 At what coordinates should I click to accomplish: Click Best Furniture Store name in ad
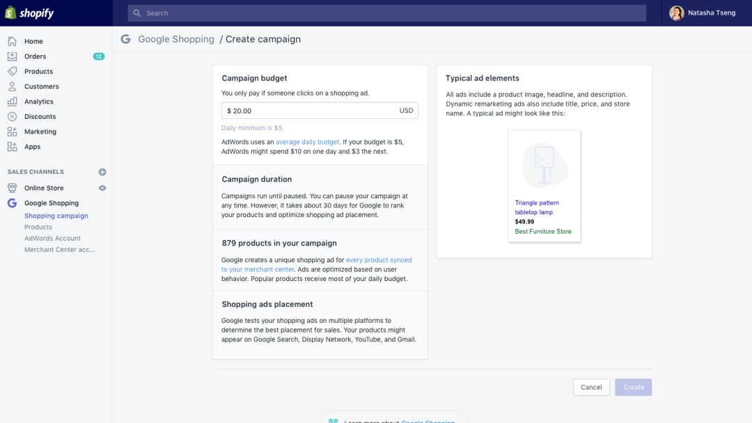[543, 232]
